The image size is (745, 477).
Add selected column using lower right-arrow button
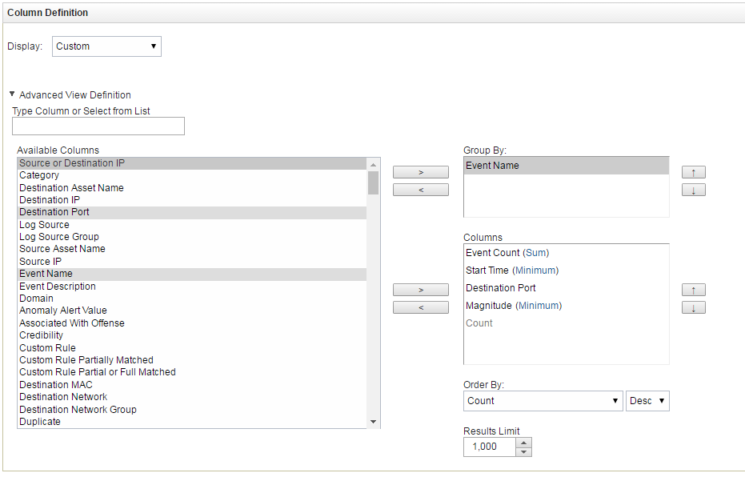click(420, 289)
